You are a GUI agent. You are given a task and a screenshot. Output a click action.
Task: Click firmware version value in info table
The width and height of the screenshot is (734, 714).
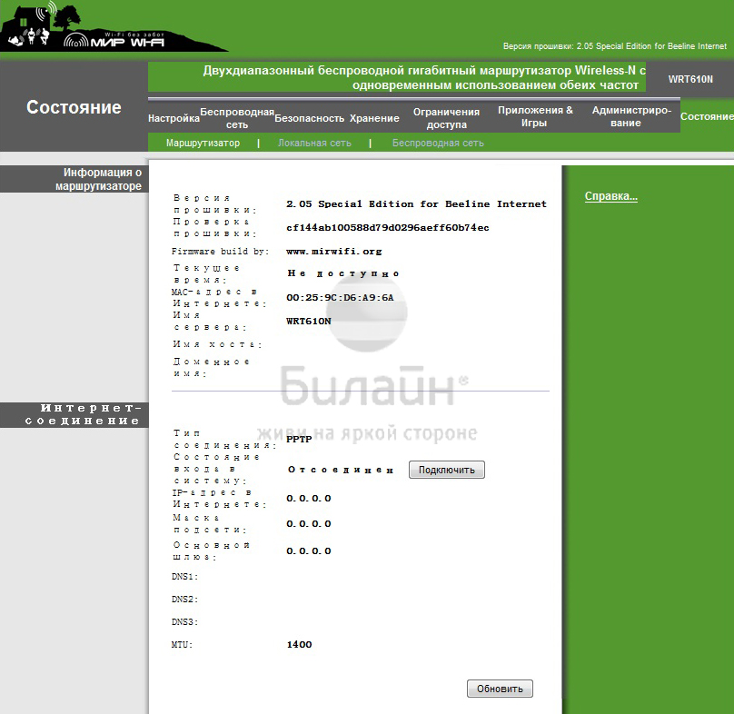pos(416,204)
